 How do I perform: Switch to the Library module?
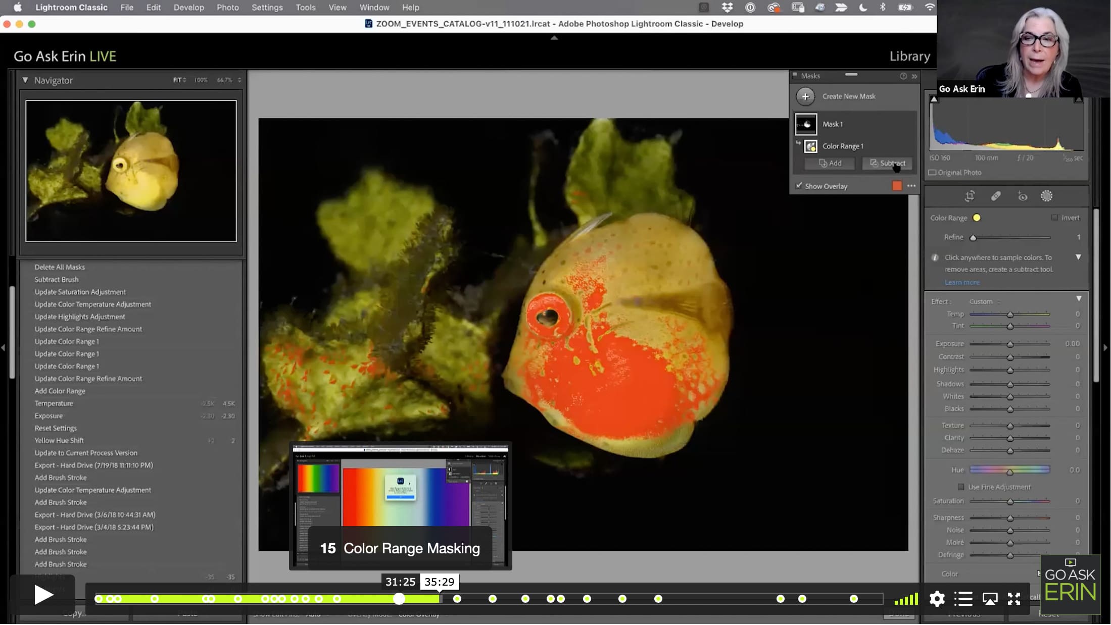[x=909, y=56]
